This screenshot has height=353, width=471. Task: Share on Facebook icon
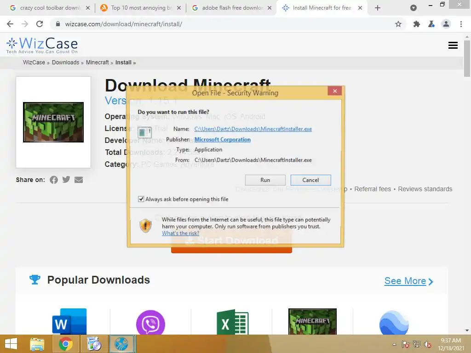pos(54,180)
